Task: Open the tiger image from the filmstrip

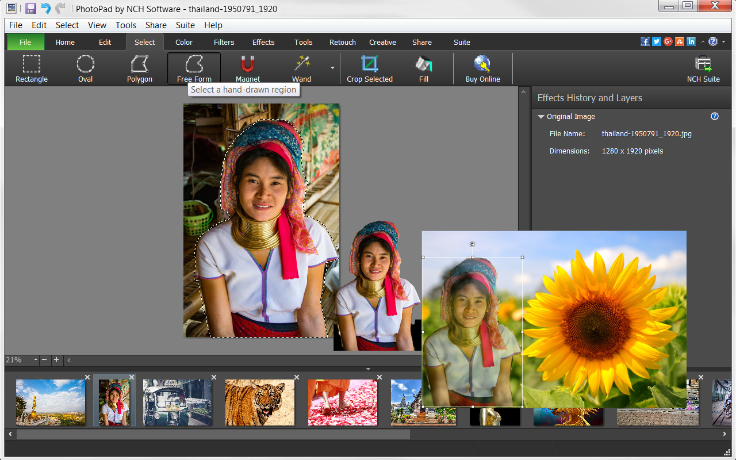Action: pos(260,402)
